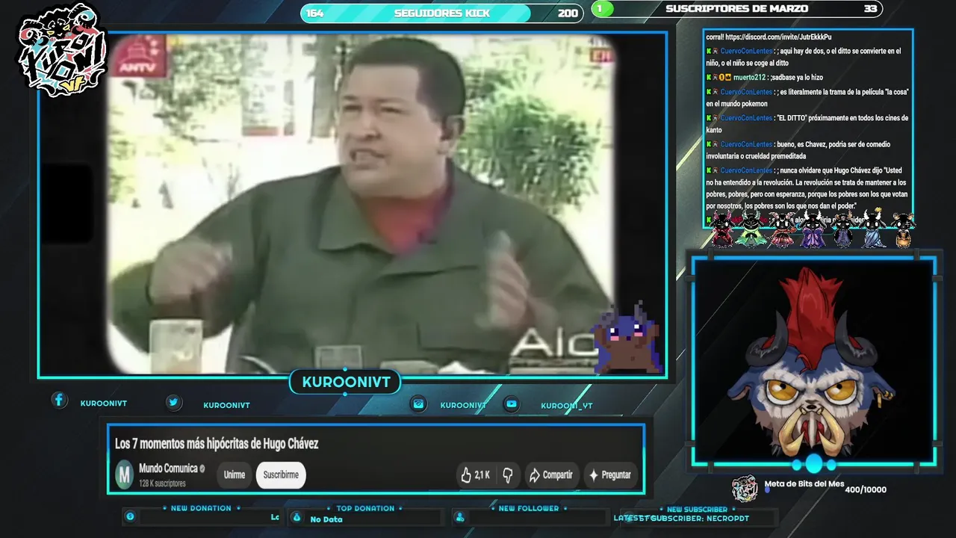
Task: Click the Facebook icon beside KUROONIVT
Action: pos(60,401)
